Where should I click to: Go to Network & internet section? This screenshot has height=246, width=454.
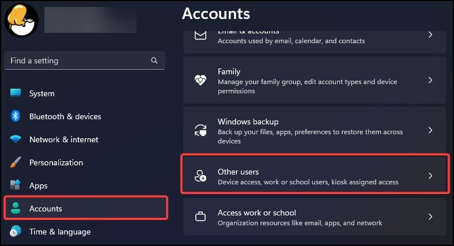[x=63, y=139]
